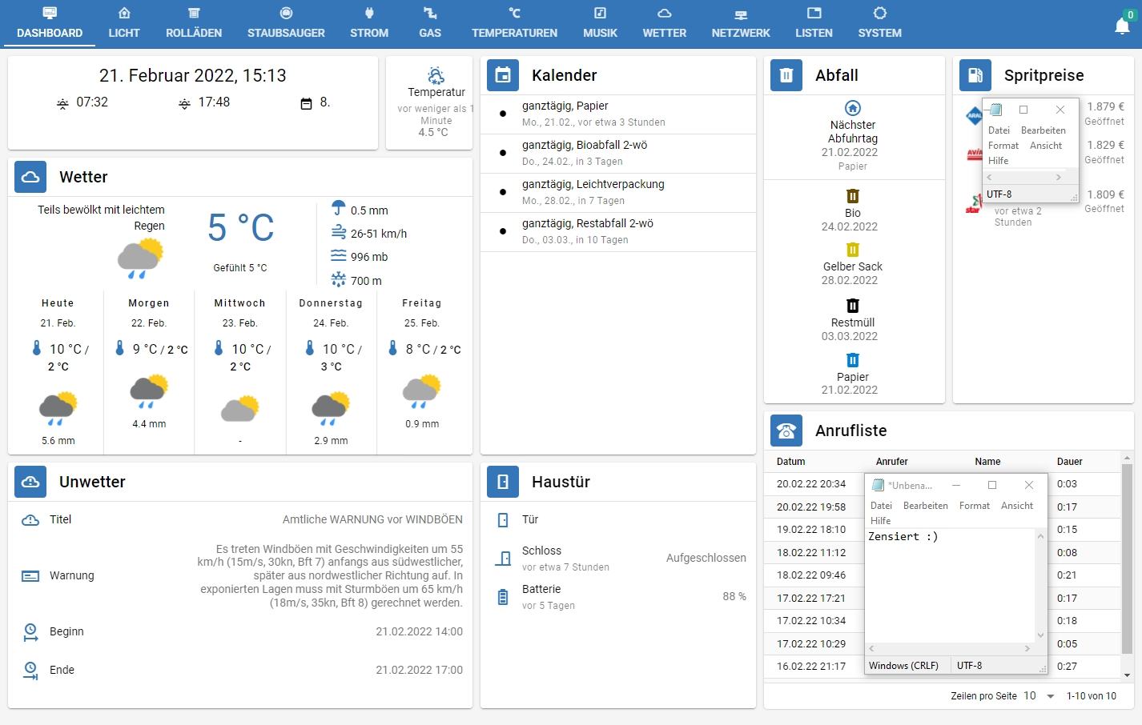Screen dimensions: 1142x725
Task: Switch to the Licht tab
Action: tap(124, 23)
